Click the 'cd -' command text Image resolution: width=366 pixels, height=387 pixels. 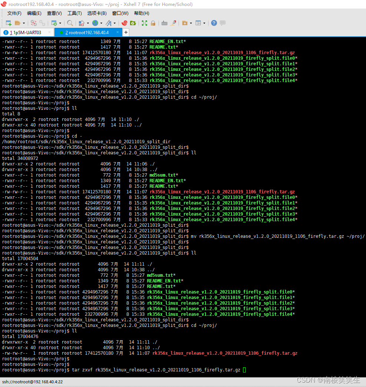click(77, 136)
